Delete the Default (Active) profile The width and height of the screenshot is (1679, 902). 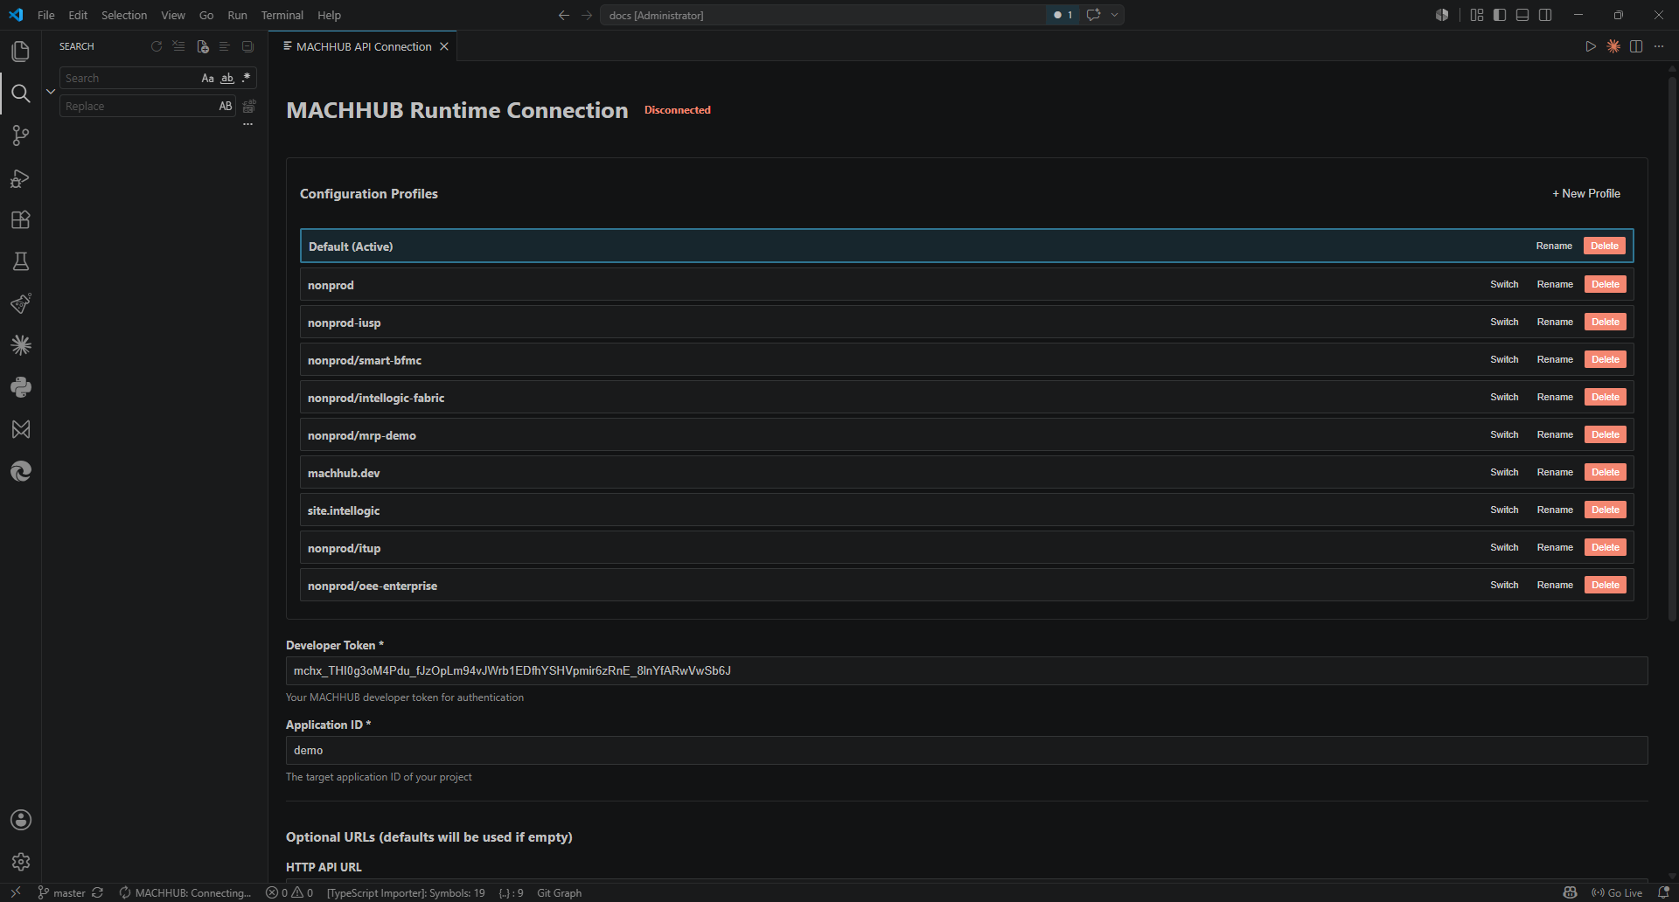tap(1605, 246)
